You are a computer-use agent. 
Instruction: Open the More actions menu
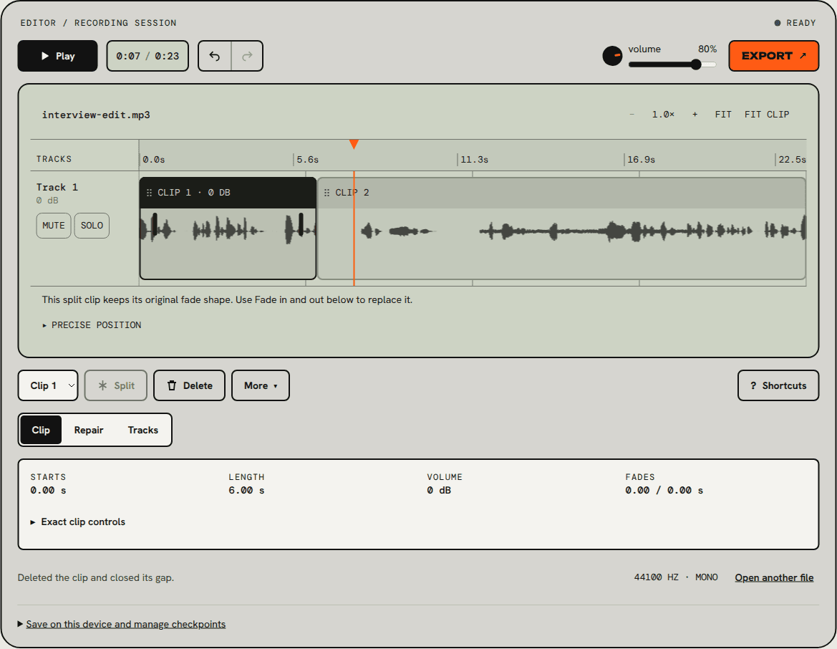pos(261,385)
